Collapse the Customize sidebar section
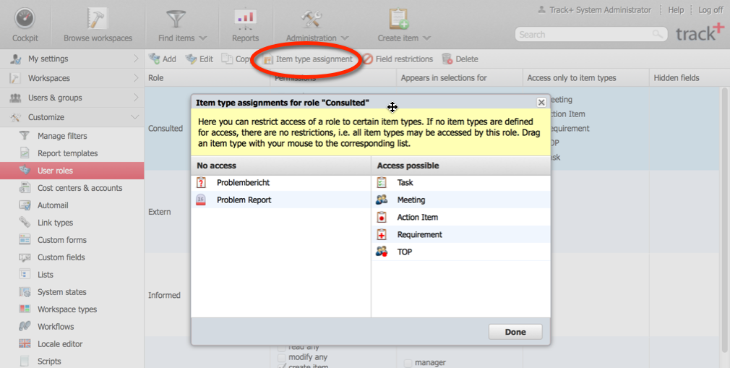 [134, 117]
